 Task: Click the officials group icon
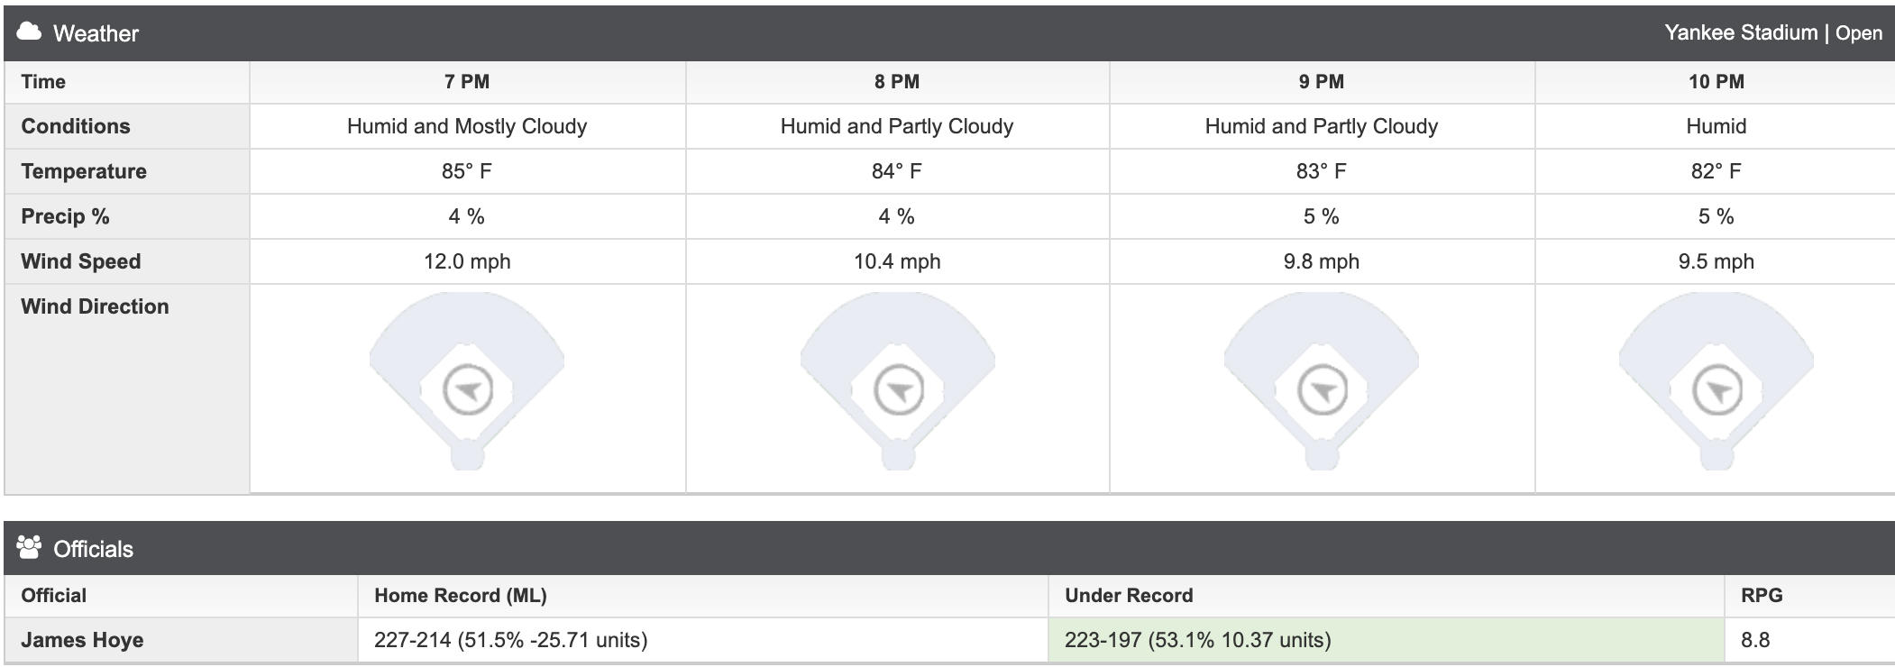click(x=29, y=548)
